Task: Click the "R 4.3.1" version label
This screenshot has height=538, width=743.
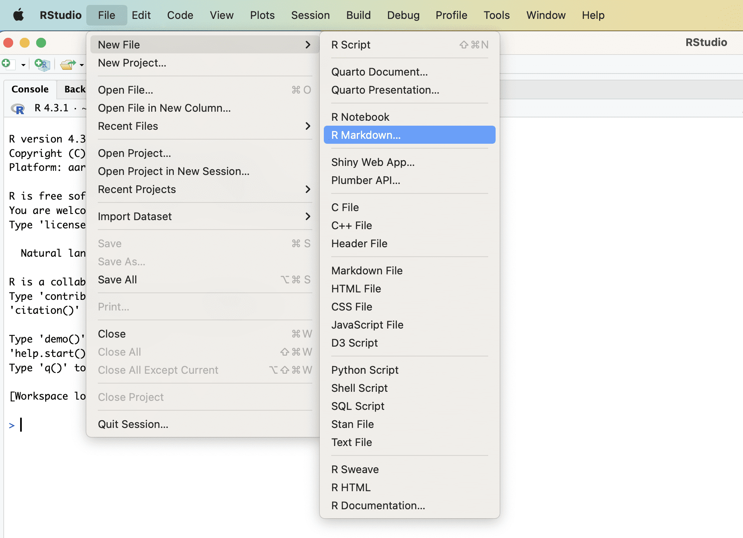Action: tap(51, 108)
